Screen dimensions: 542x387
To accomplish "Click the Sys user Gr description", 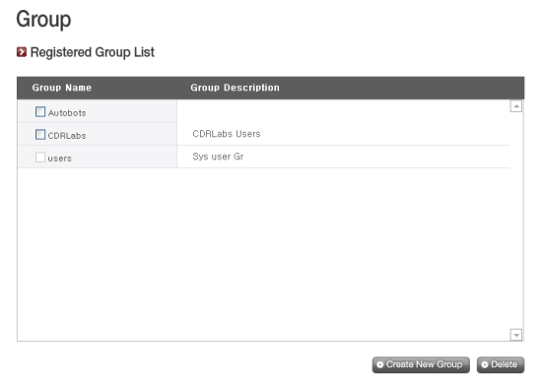I will (x=218, y=157).
